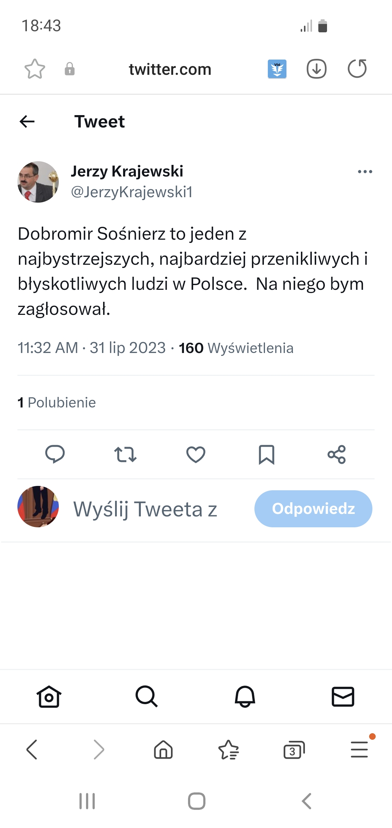The image size is (392, 828).
Task: Reply to tweet with speech bubble icon
Action: click(x=55, y=454)
